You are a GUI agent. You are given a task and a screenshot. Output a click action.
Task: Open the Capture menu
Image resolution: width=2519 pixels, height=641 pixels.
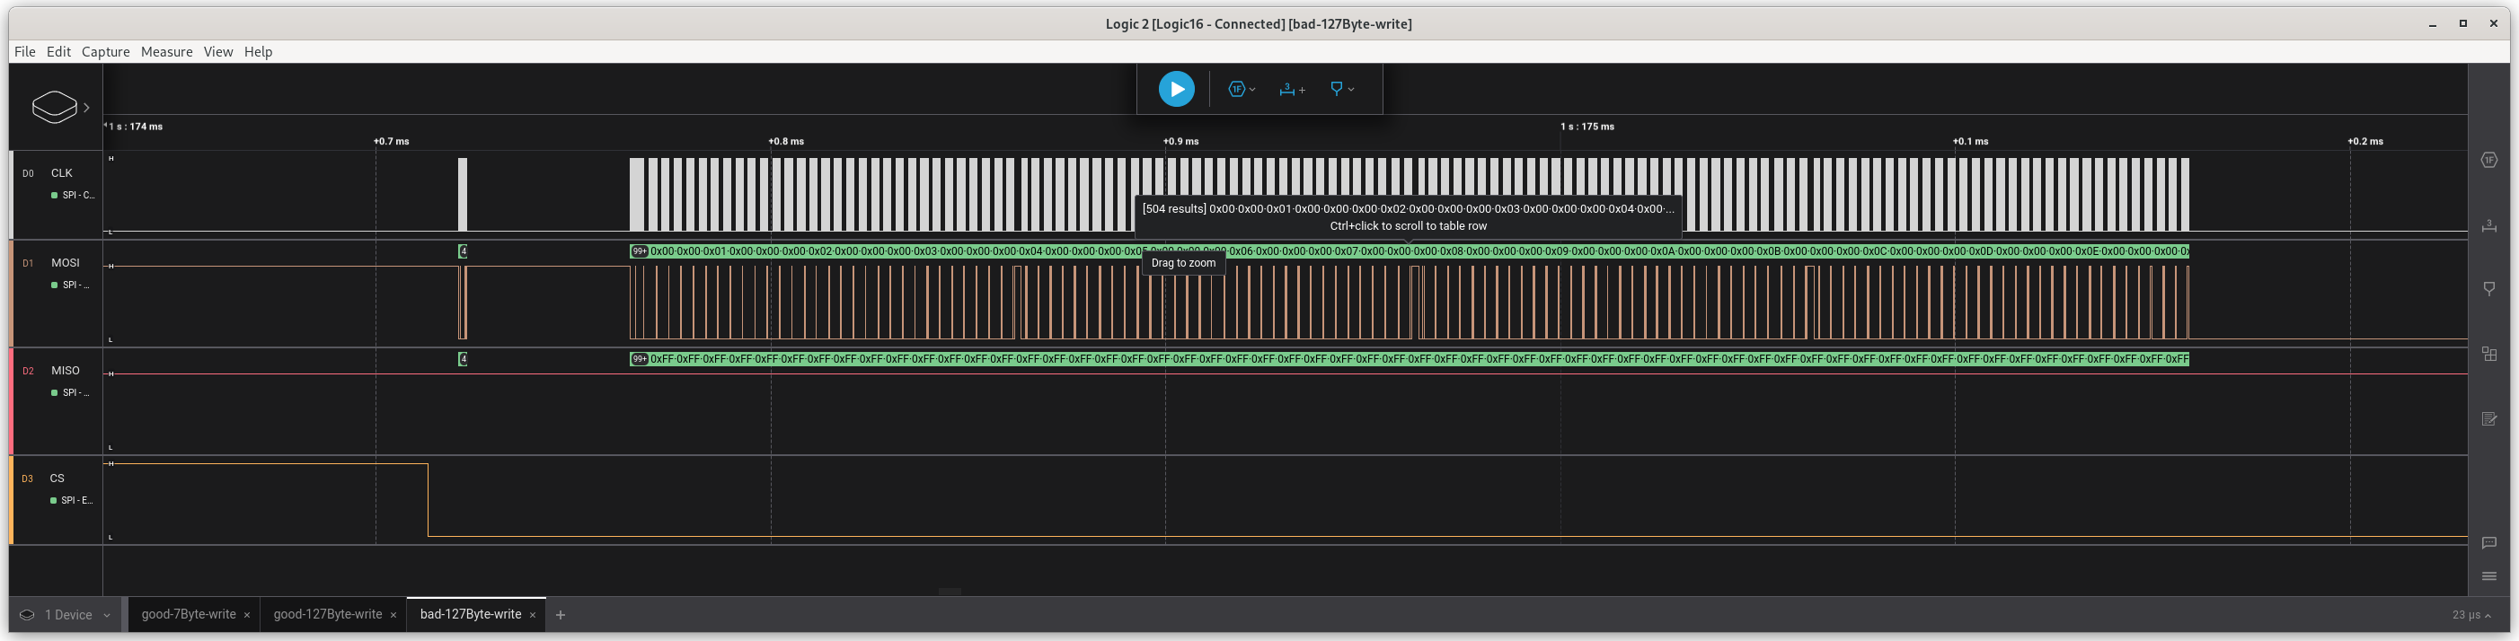point(106,52)
